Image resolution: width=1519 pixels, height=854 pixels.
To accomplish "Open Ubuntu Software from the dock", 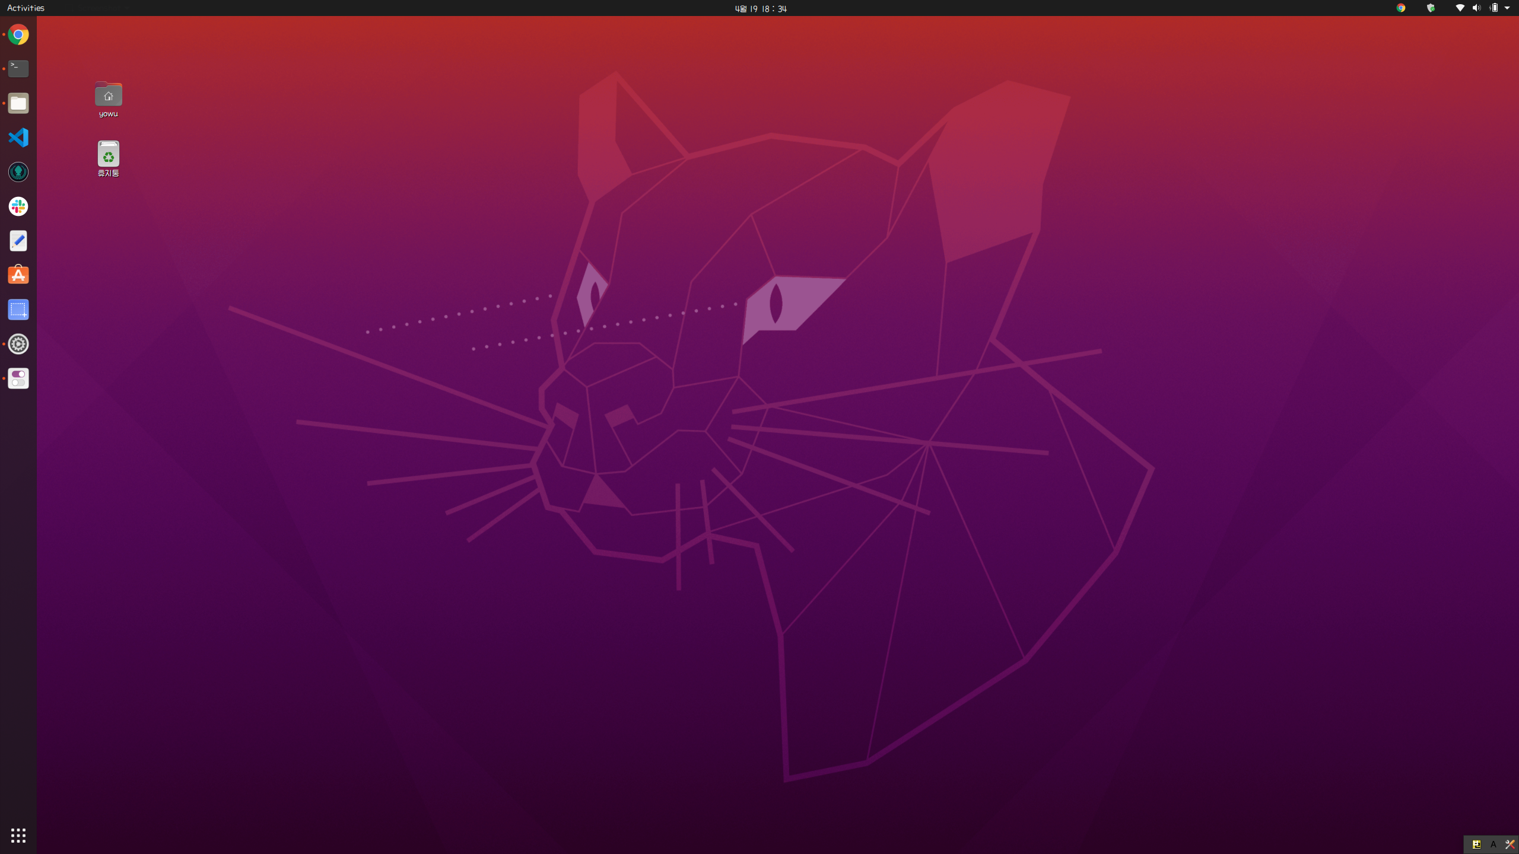I will 18,275.
